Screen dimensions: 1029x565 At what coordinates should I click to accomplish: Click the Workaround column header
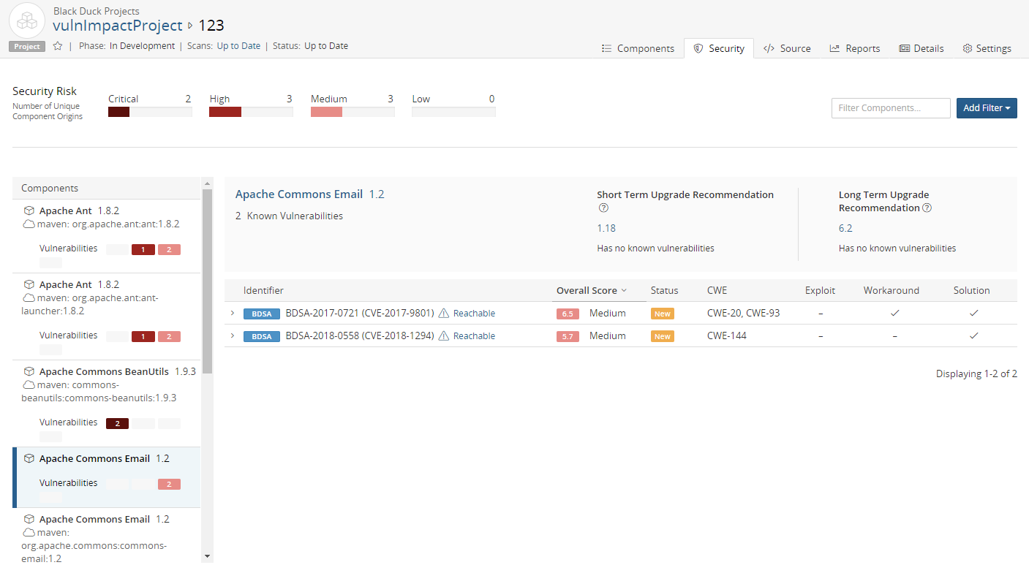tap(891, 291)
